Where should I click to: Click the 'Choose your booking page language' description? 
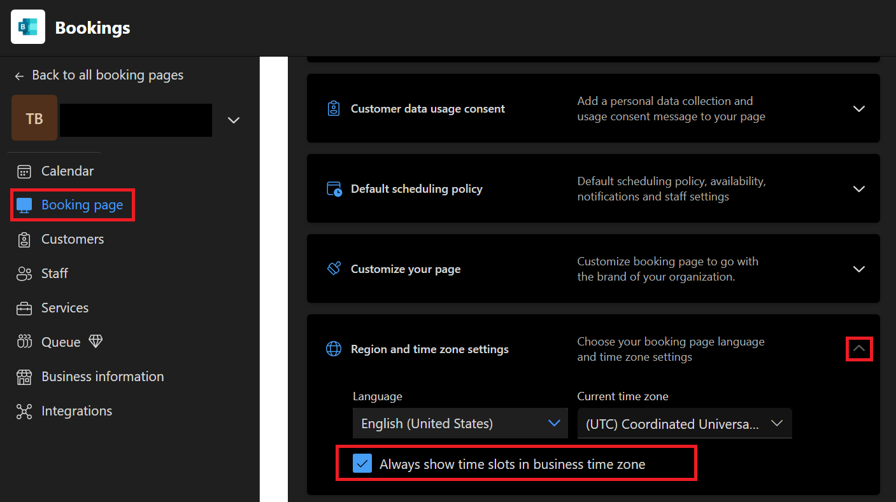click(671, 349)
